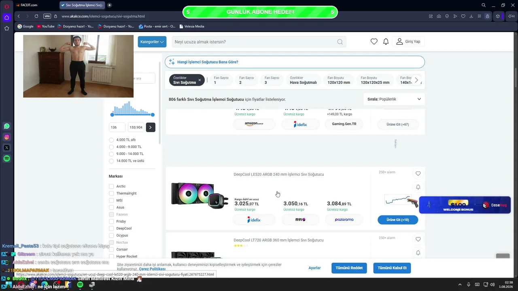The image size is (518, 291).
Task: Open the sidebar bookmarks star icon
Action: click(x=6, y=28)
